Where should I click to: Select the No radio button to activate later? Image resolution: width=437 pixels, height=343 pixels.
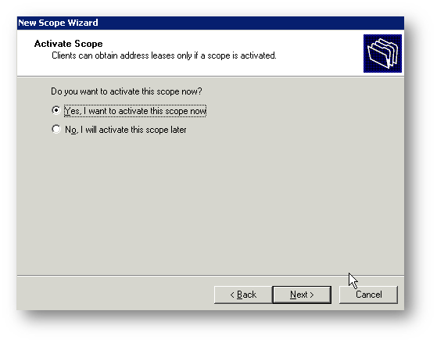[x=56, y=129]
